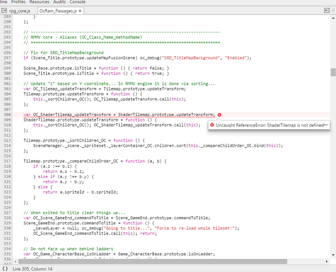Set a breakpoint on line number 299
The image size is (336, 272).
click(7, 68)
